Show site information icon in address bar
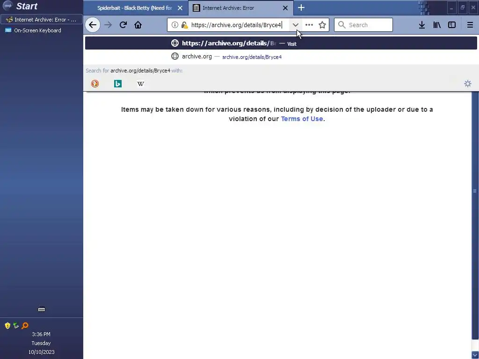The height and width of the screenshot is (359, 479). click(175, 25)
